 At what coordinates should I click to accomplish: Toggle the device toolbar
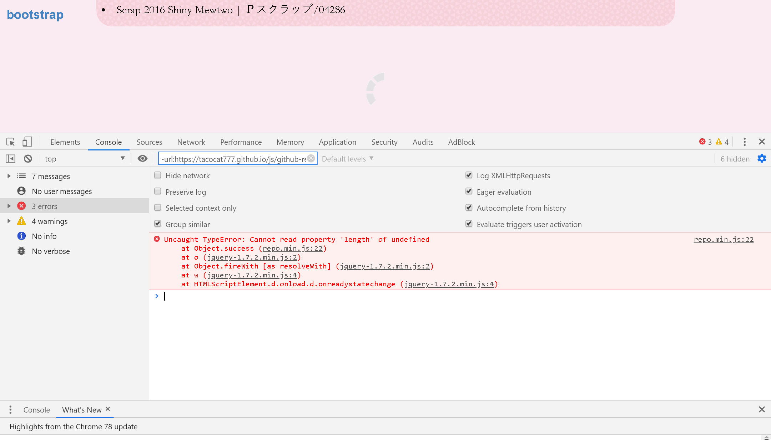pyautogui.click(x=27, y=142)
